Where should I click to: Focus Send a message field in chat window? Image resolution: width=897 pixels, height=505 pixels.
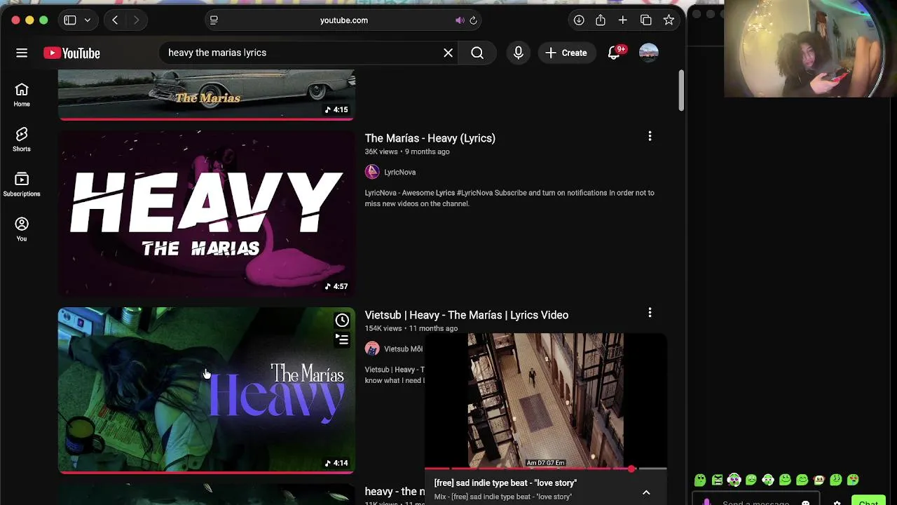click(755, 501)
